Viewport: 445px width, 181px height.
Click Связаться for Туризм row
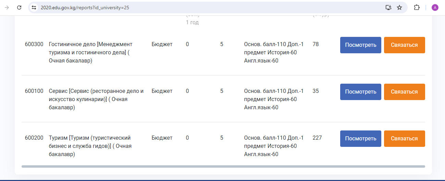[405, 139]
